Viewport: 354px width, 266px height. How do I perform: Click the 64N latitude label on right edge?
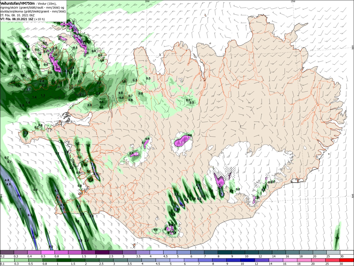click(x=353, y=196)
